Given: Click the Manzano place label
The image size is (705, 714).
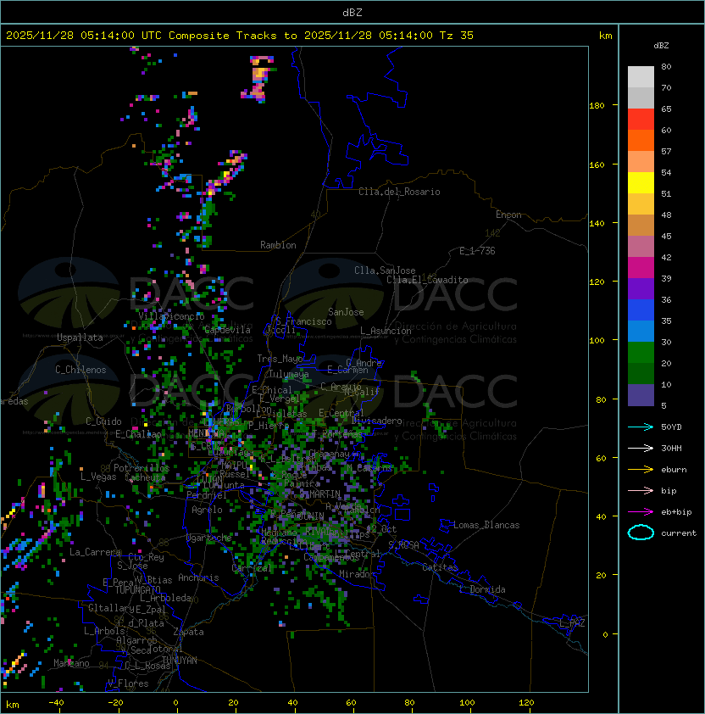Looking at the screenshot, I should (71, 663).
